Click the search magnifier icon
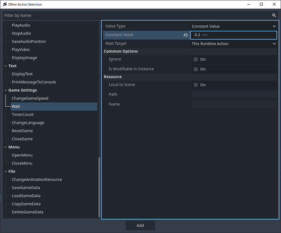Image resolution: width=281 pixels, height=233 pixels. click(274, 15)
